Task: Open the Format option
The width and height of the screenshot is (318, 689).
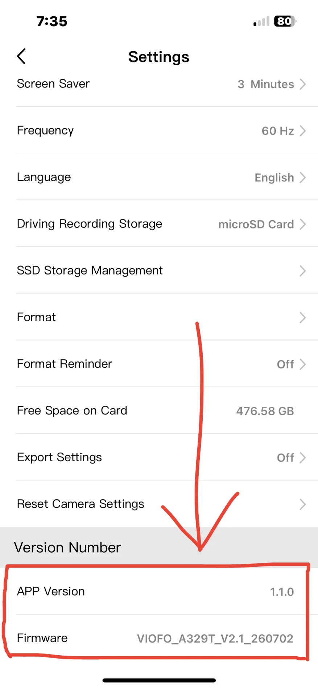Action: click(x=159, y=317)
